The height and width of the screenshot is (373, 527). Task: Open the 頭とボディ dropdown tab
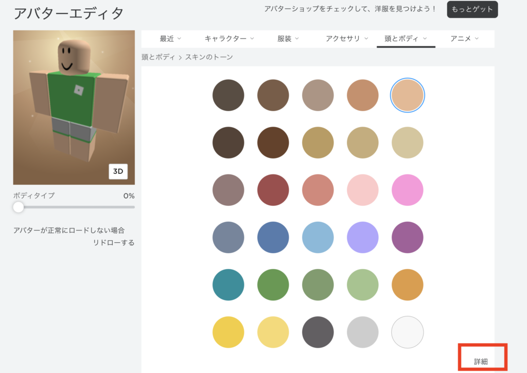pos(406,39)
